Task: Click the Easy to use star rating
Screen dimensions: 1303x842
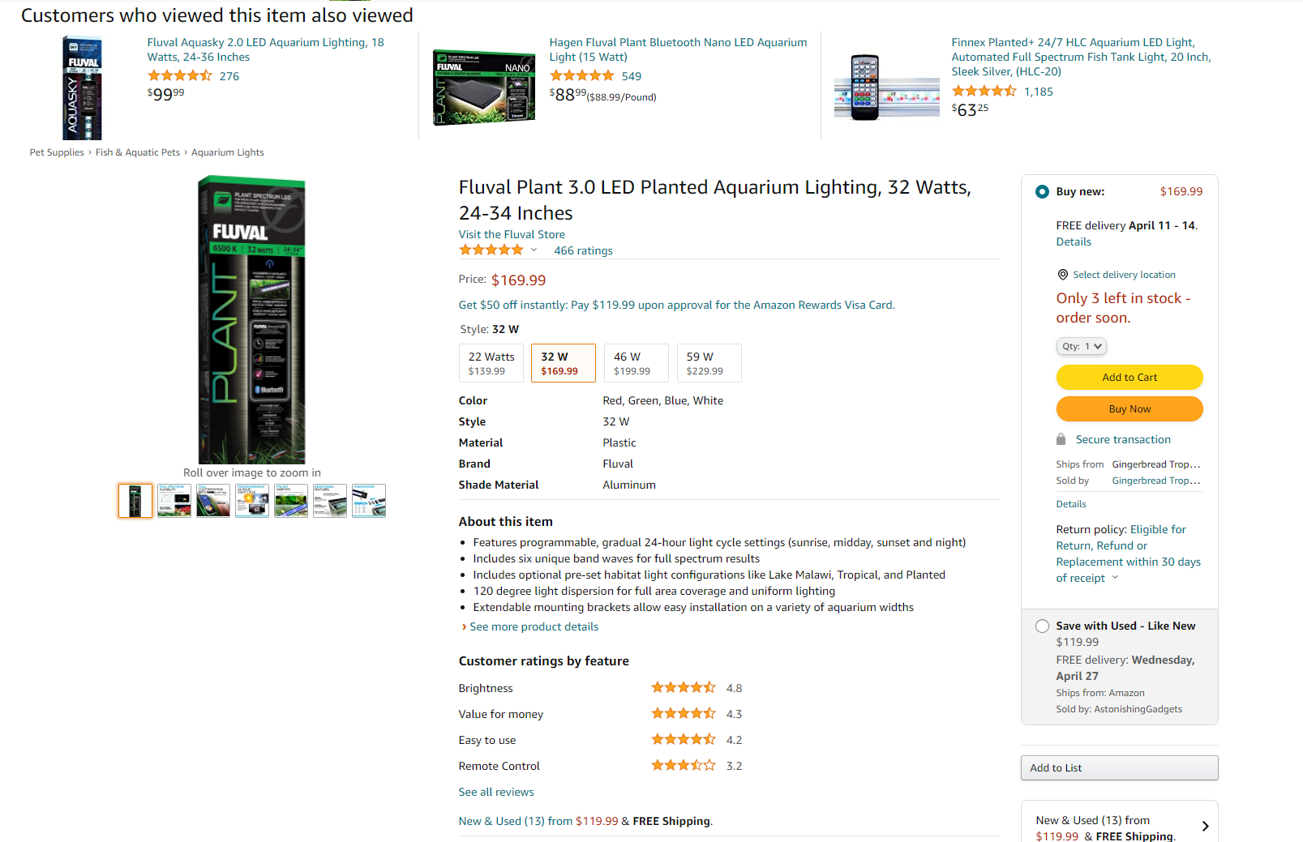Action: click(684, 740)
